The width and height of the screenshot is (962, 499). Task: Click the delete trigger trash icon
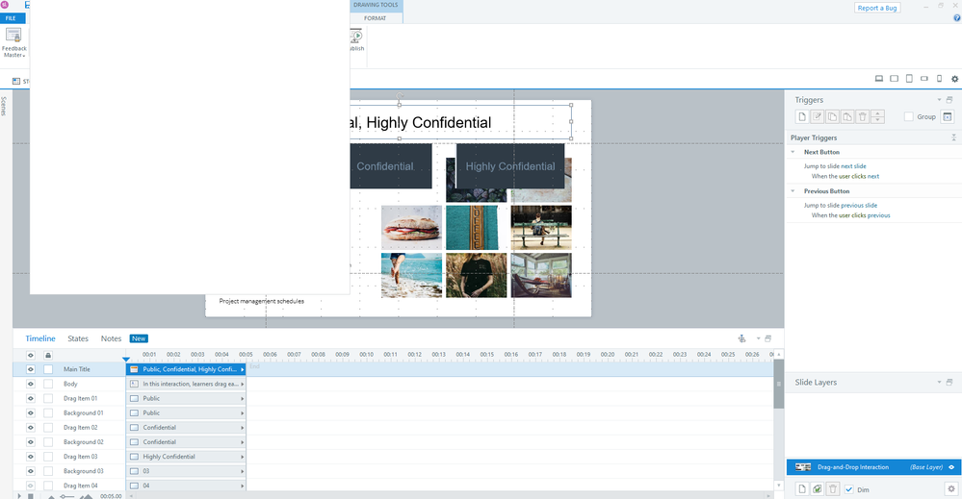pyautogui.click(x=862, y=117)
